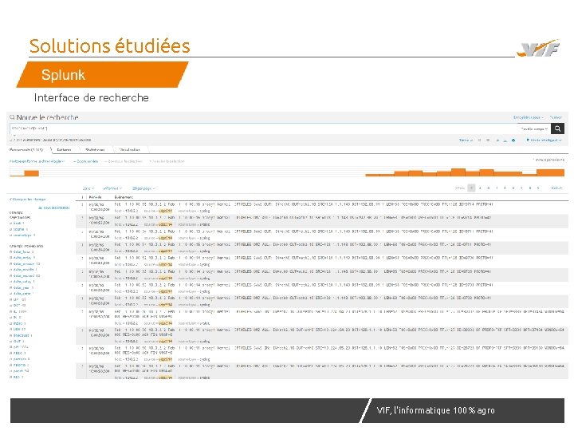Open the Tous les champs link

tap(54, 208)
